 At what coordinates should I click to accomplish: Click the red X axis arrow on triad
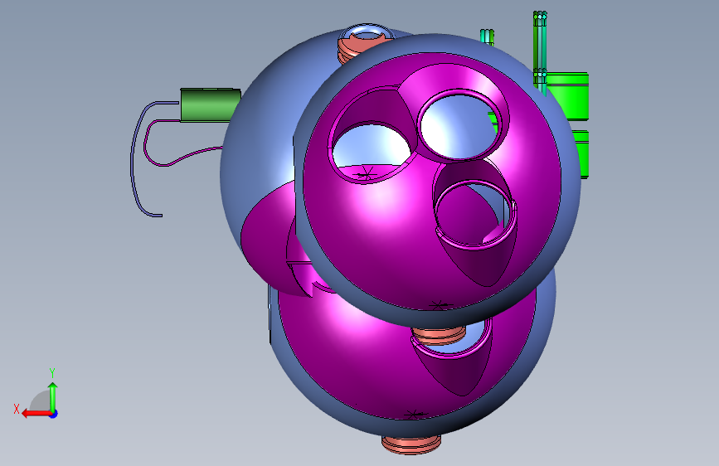tap(36, 414)
